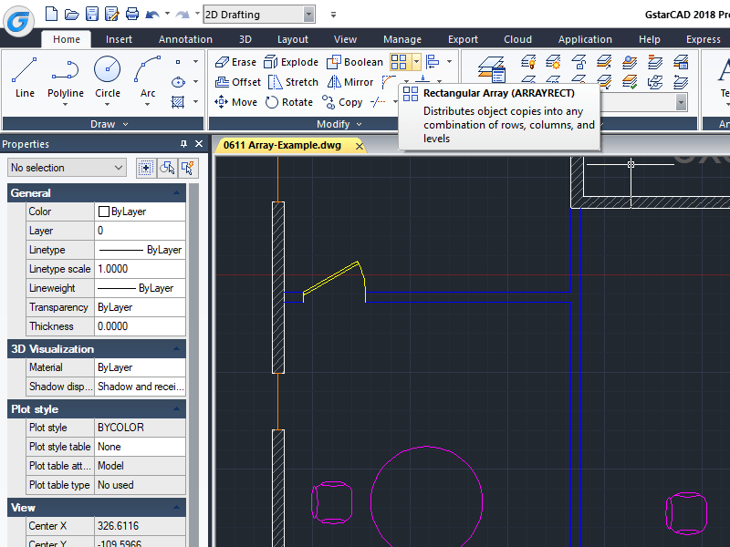The width and height of the screenshot is (730, 547).
Task: Click the Explode button
Action: (x=291, y=62)
